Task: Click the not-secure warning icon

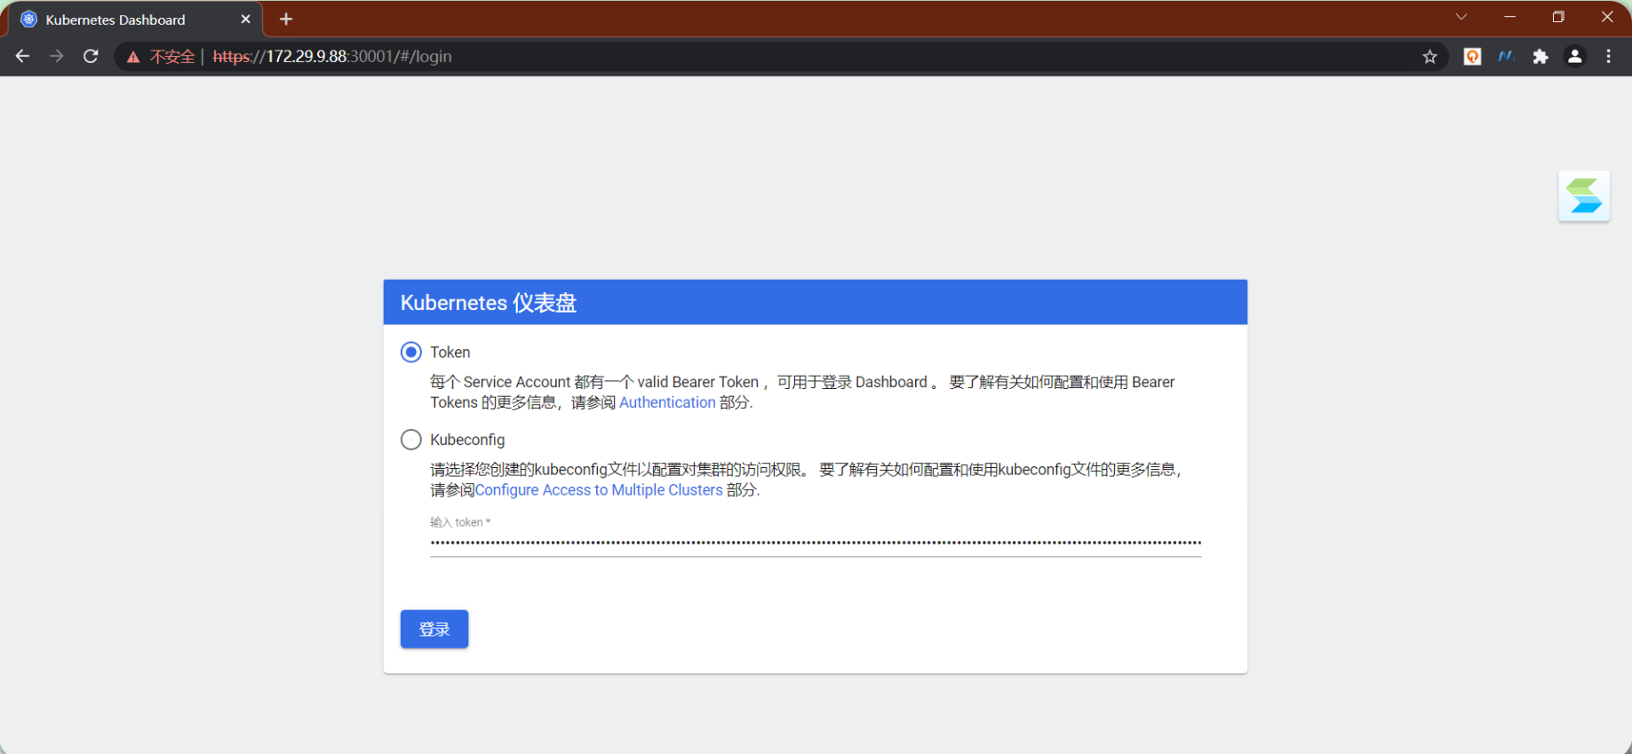Action: point(133,57)
